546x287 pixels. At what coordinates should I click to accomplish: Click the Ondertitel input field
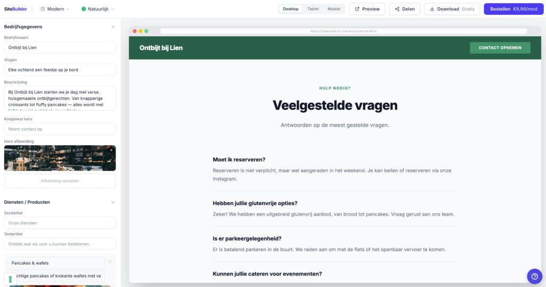tap(60, 244)
